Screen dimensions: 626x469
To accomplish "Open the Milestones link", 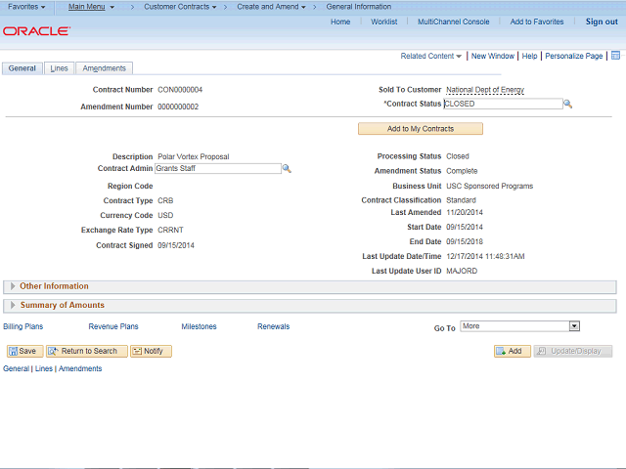I will point(199,326).
